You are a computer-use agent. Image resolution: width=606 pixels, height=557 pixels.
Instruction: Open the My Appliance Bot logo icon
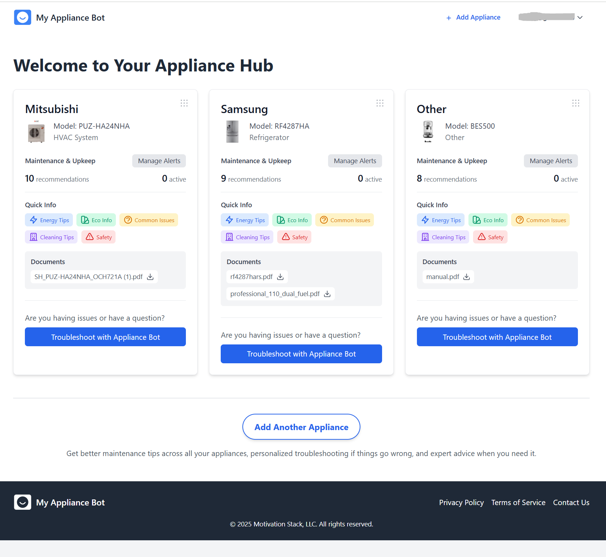tap(22, 17)
